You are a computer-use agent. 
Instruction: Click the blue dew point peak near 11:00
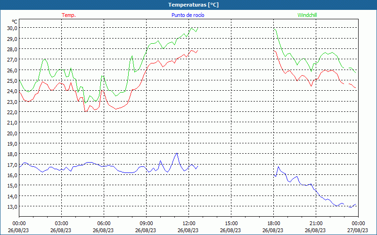click(177, 153)
